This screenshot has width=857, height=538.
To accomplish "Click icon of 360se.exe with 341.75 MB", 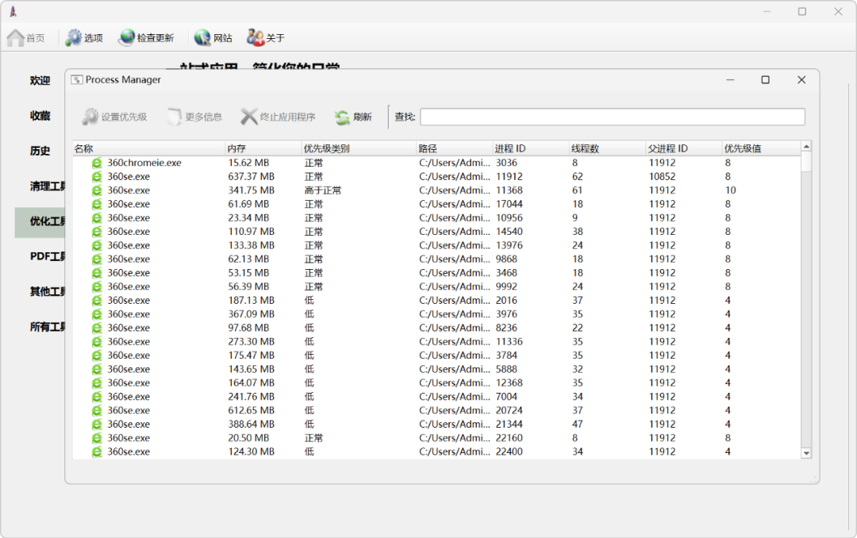I will click(97, 190).
